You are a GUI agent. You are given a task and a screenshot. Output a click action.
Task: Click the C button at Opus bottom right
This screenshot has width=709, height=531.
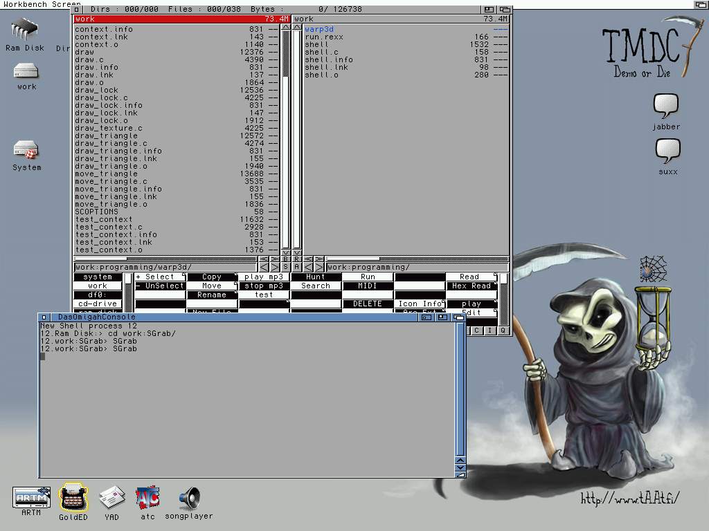click(x=476, y=330)
